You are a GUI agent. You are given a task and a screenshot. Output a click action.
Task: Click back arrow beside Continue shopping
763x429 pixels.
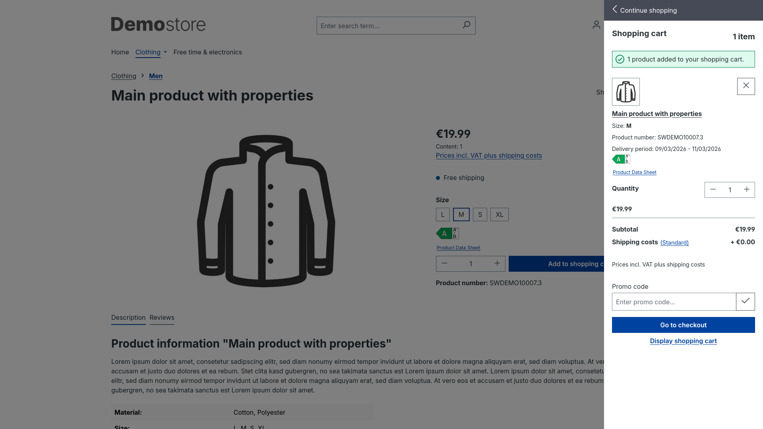click(615, 10)
